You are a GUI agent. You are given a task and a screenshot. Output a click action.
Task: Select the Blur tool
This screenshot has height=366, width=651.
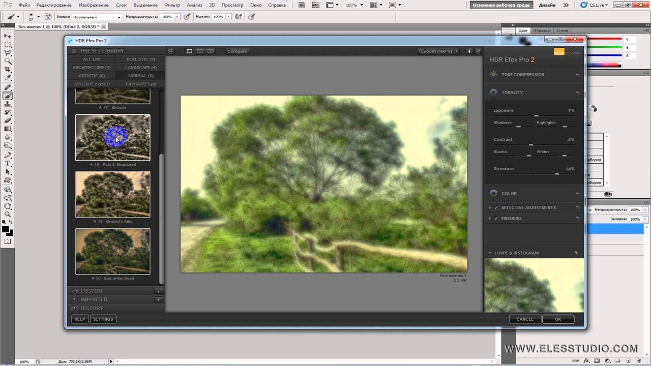click(x=8, y=137)
